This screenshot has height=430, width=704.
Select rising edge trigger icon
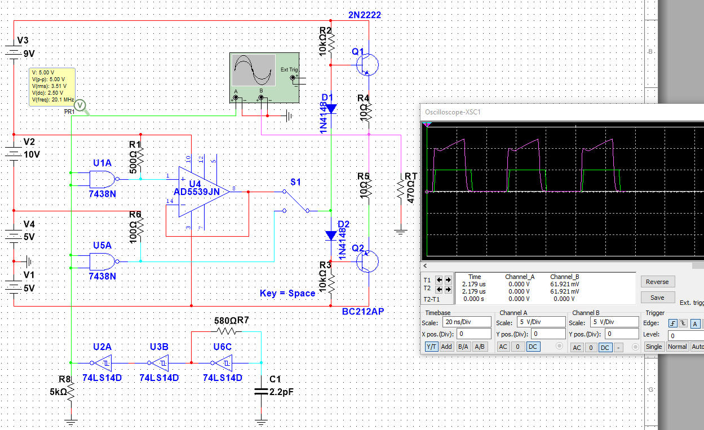pos(672,323)
